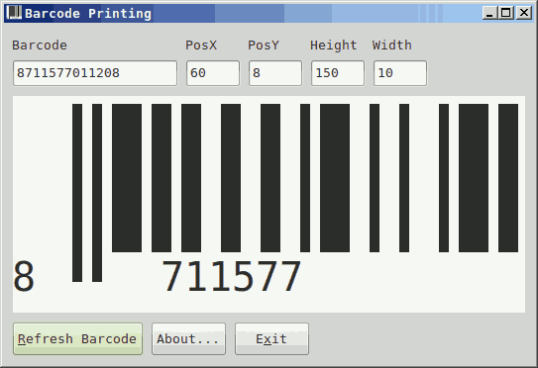Click the Barcode label text

point(40,46)
